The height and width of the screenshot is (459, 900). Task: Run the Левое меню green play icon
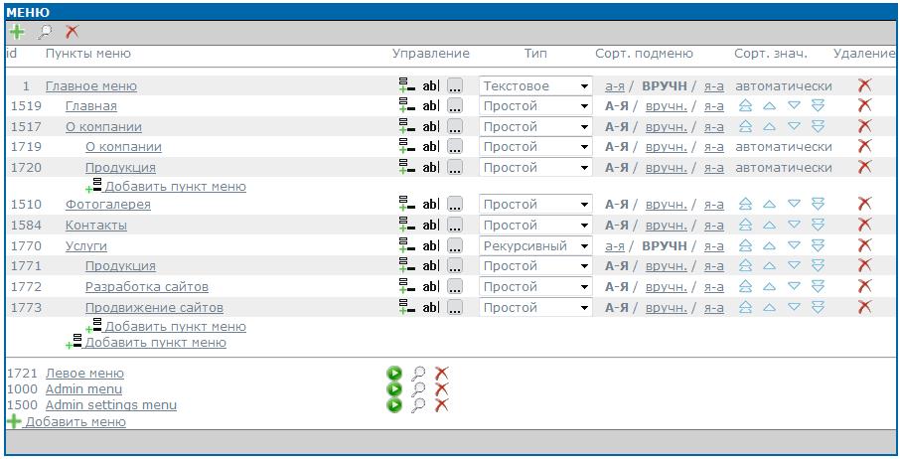pyautogui.click(x=394, y=374)
